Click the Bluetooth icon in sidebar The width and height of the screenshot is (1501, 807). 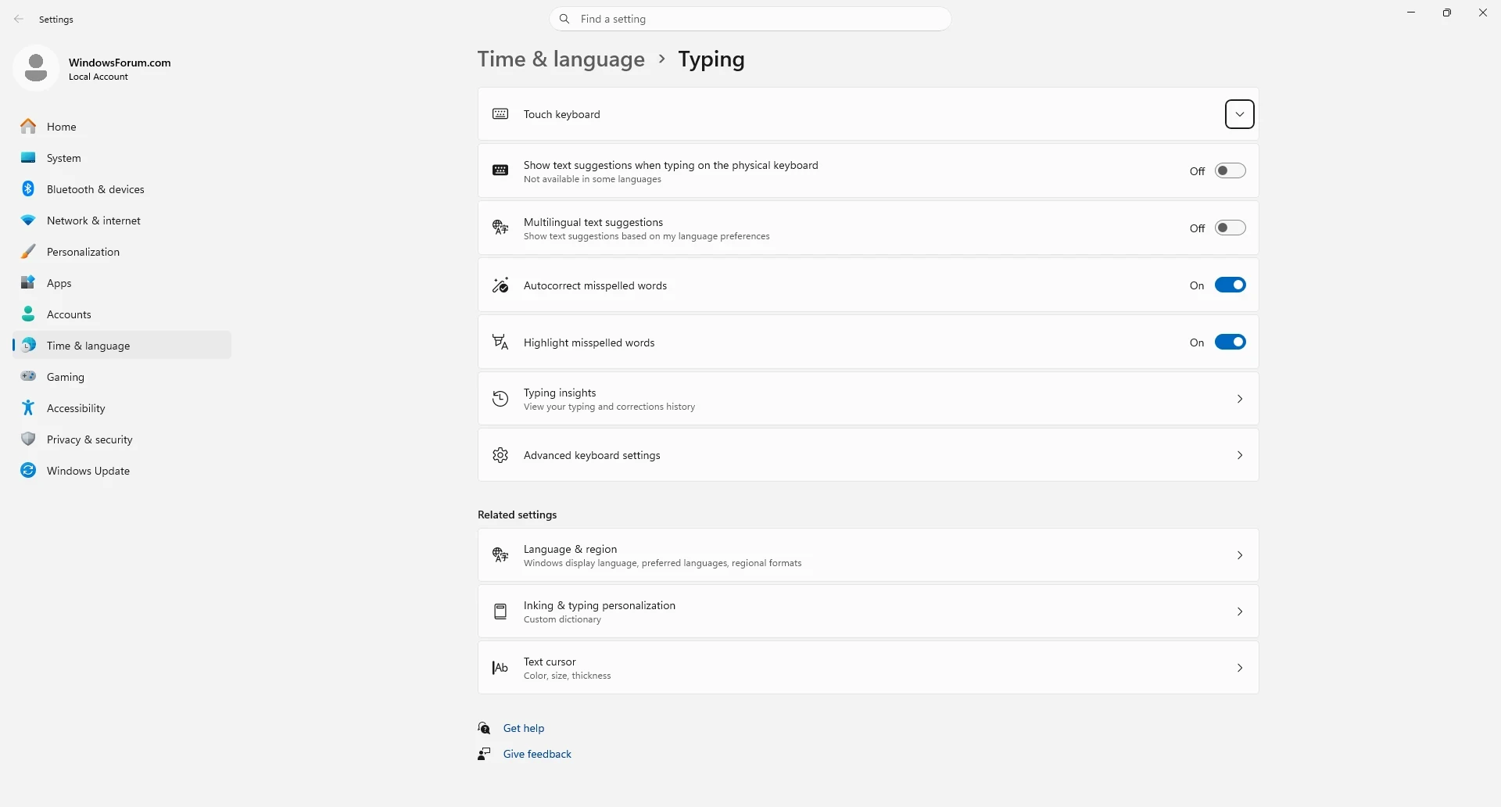(28, 188)
